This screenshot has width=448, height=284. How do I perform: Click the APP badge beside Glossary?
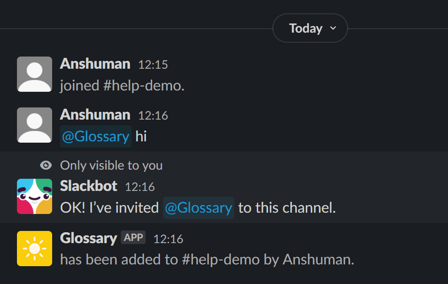click(x=133, y=237)
